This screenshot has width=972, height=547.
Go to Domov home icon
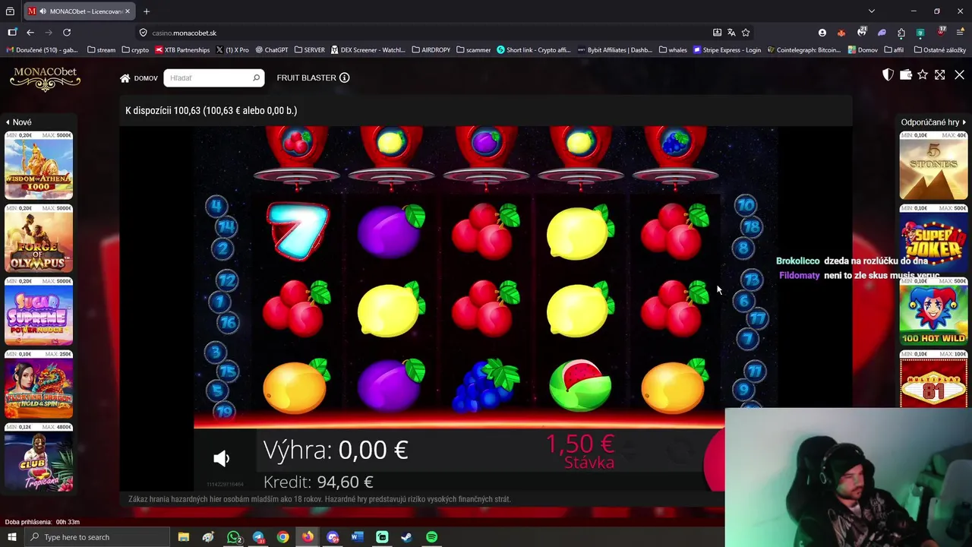(125, 77)
